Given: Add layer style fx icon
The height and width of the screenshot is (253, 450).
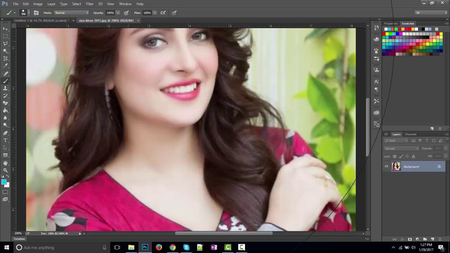Looking at the screenshot, I should 402,239.
